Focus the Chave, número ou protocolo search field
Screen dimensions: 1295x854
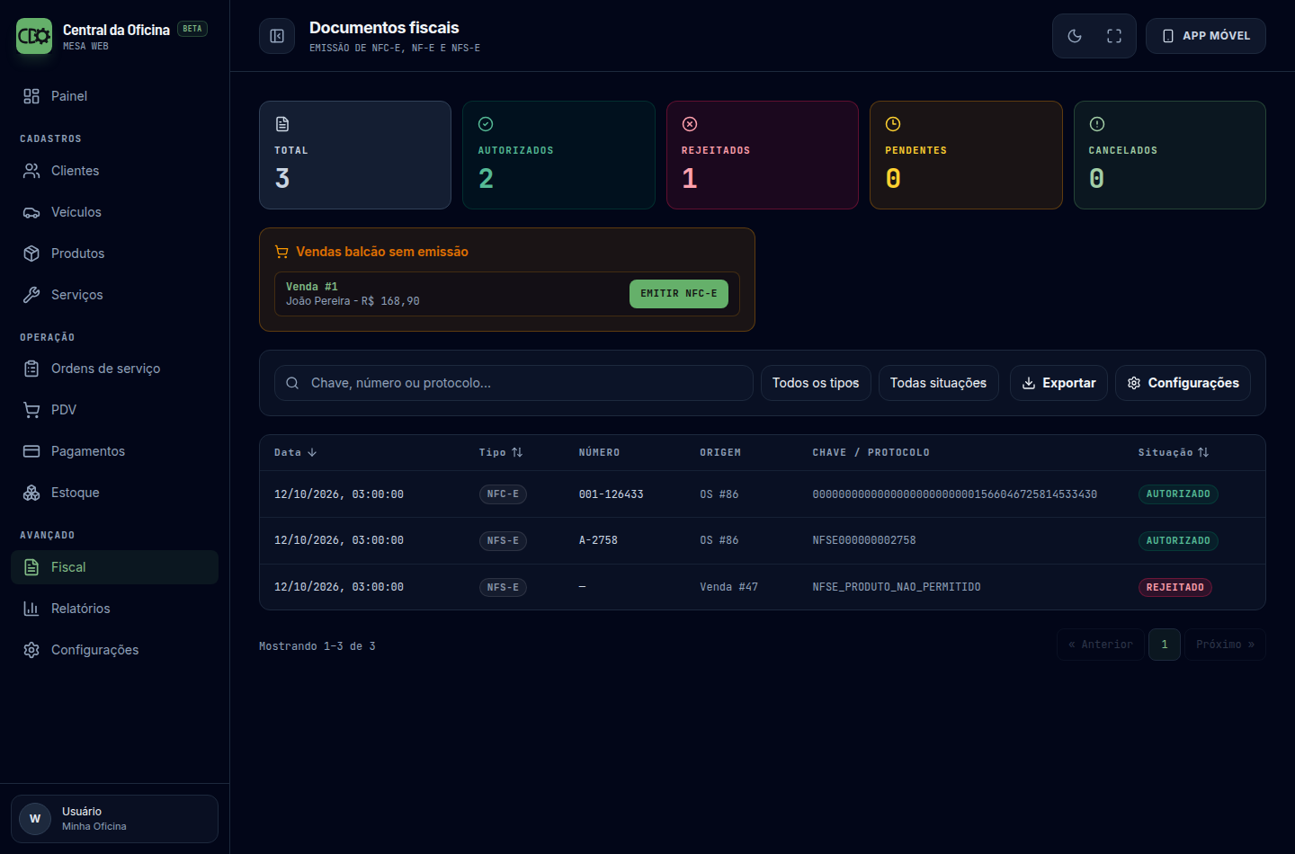point(514,383)
